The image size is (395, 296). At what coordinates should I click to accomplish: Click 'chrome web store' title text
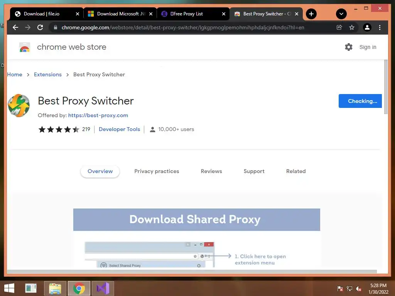pos(71,47)
